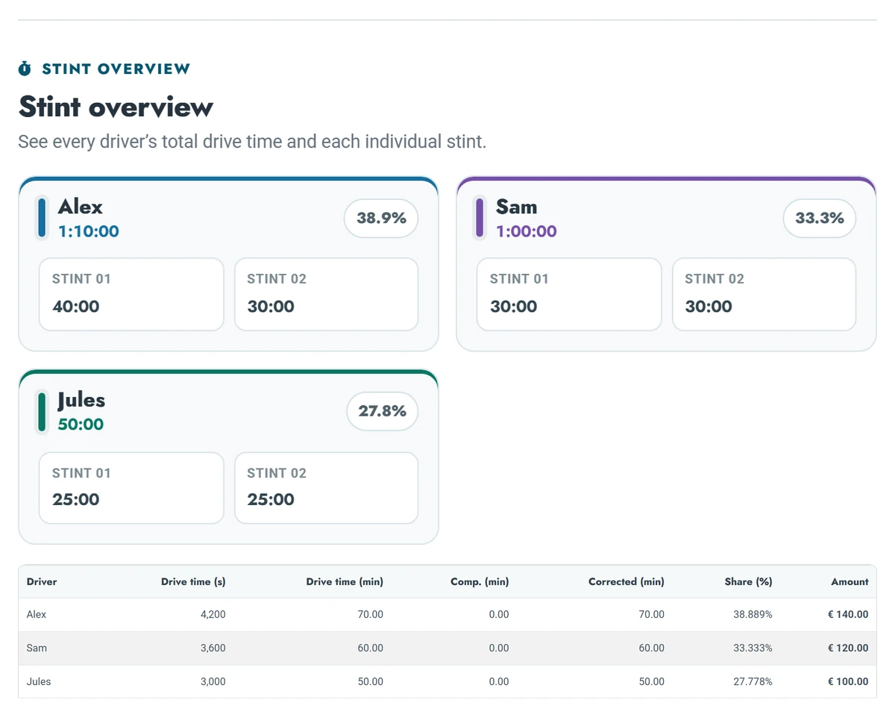Click Alex's blue color bar

(42, 218)
